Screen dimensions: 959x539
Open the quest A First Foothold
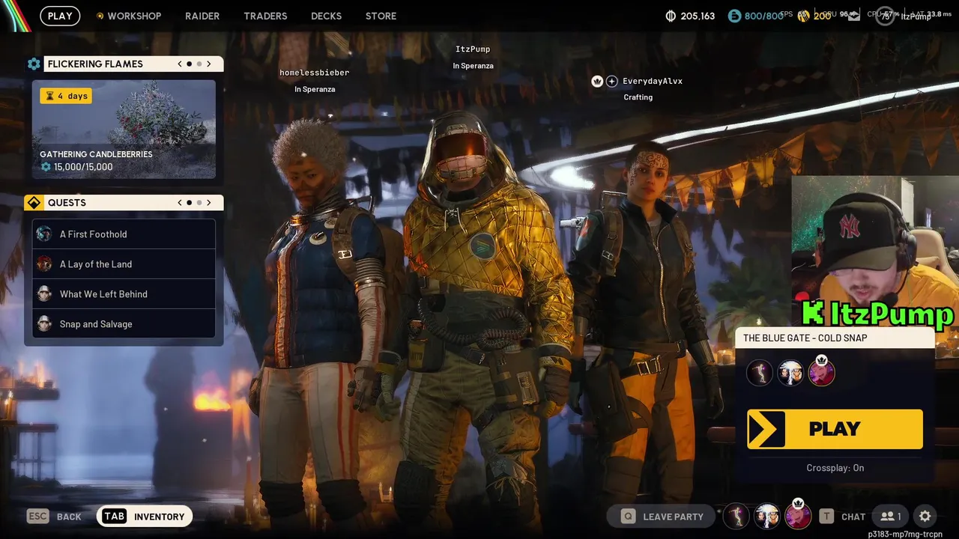(124, 234)
